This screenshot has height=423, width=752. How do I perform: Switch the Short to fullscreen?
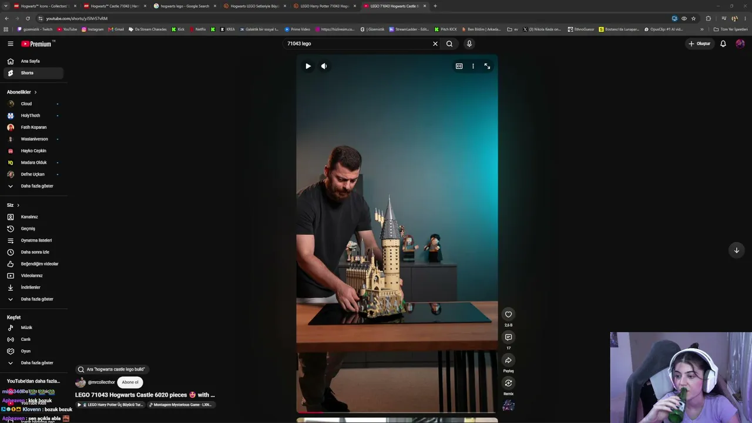coord(487,66)
